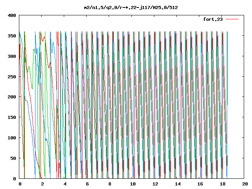The height and width of the screenshot is (189, 252).
Task: Click the x-axis label 10
Action: point(133,184)
